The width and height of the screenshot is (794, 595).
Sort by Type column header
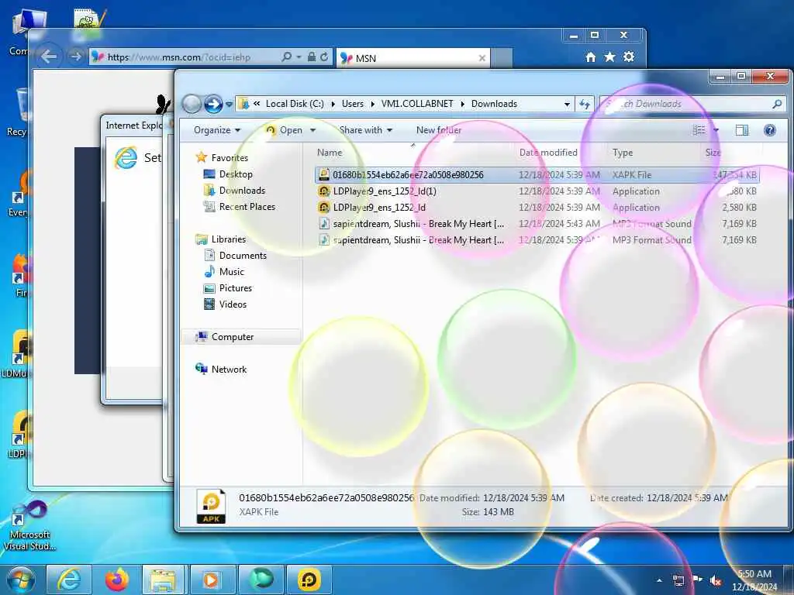click(623, 153)
